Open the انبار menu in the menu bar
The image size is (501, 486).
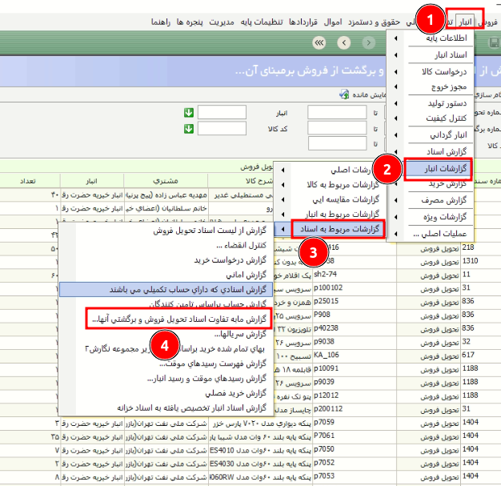(465, 22)
